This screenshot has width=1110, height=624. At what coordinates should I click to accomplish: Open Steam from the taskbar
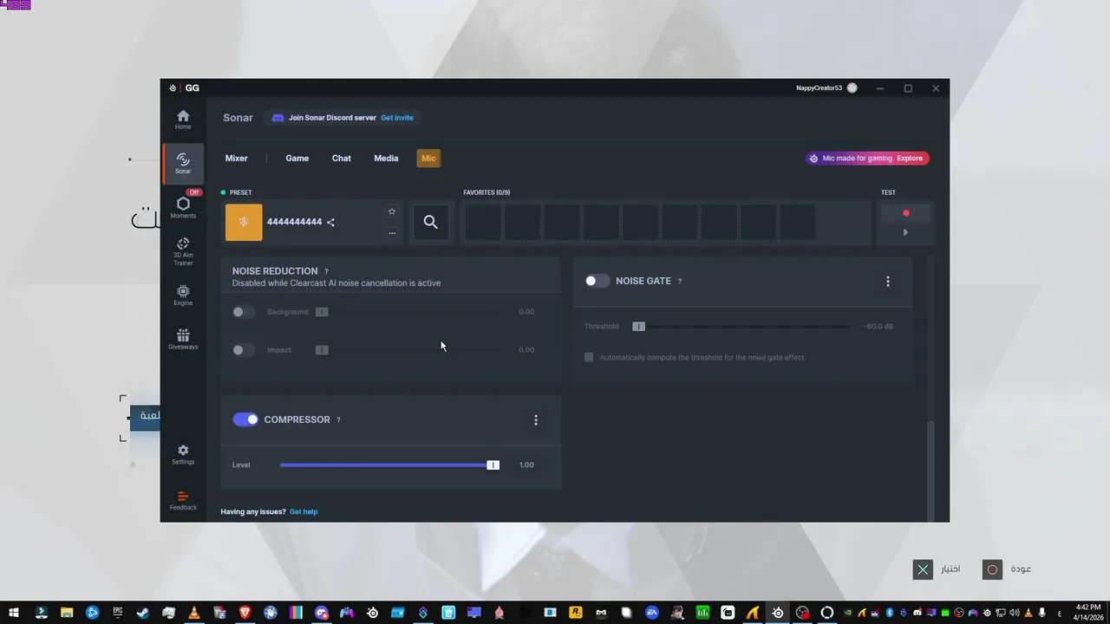143,613
